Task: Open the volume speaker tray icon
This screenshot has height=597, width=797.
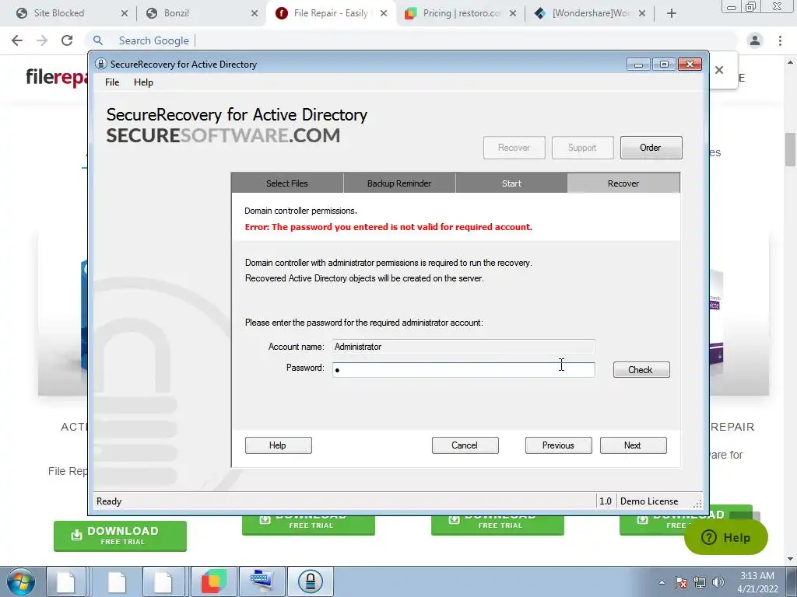Action: point(718,582)
